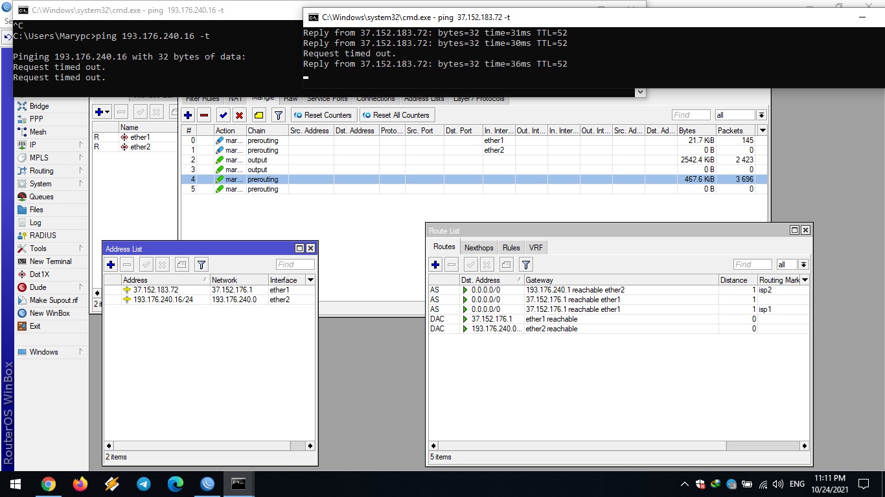Click the Reset Counters button
This screenshot has height=497, width=885.
pos(323,115)
